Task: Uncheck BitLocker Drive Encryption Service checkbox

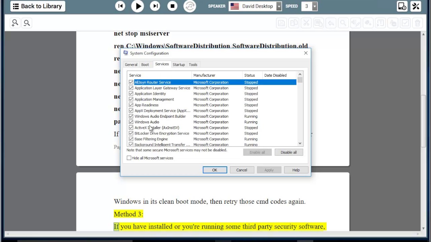Action: pyautogui.click(x=131, y=133)
